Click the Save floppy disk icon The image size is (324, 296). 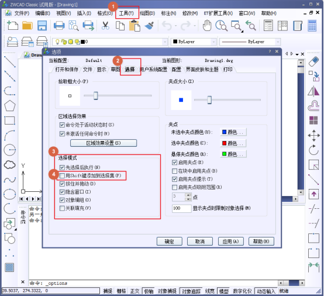click(x=42, y=26)
